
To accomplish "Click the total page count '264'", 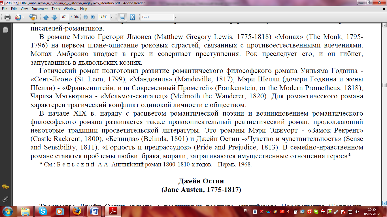I will click(76, 17).
